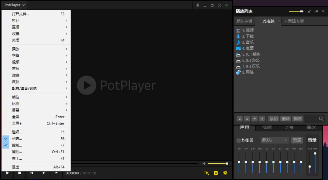Image resolution: width=328 pixels, height=180 pixels.
Task: Click the + 新建专辑 tab
Action: click(294, 21)
